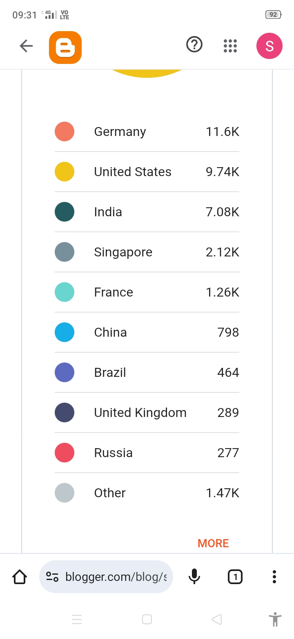Click the United States yellow swatch
The height and width of the screenshot is (639, 294).
tap(65, 172)
